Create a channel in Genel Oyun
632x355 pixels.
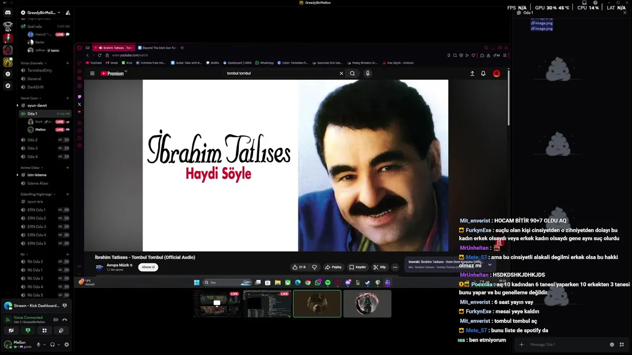tap(68, 98)
